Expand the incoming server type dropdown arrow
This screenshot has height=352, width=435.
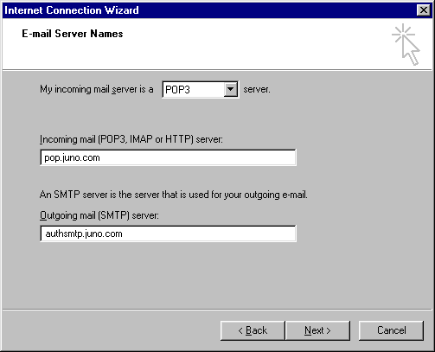coord(230,89)
